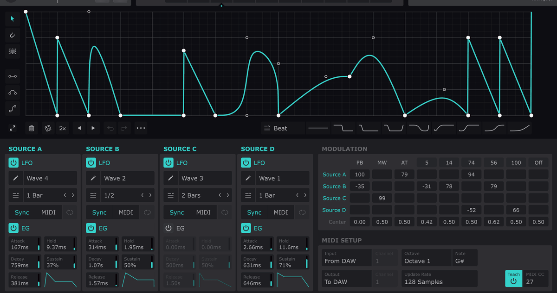
Task: Select MIDI mode in Source B
Action: click(126, 212)
